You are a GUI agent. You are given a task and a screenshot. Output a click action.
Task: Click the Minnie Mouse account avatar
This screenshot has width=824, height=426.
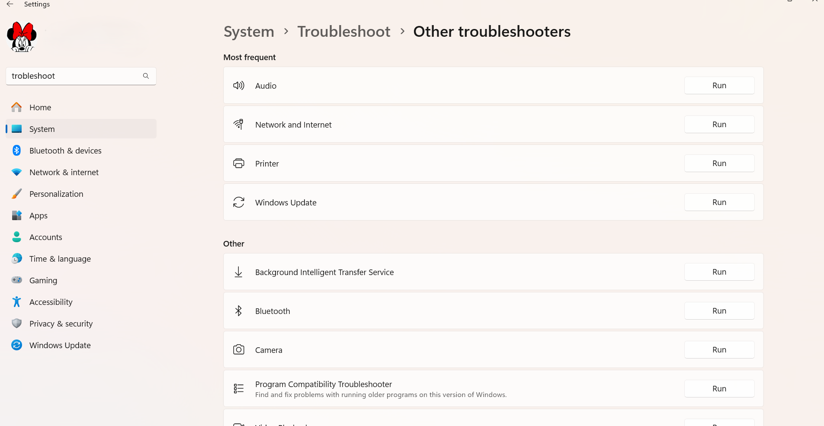click(21, 37)
